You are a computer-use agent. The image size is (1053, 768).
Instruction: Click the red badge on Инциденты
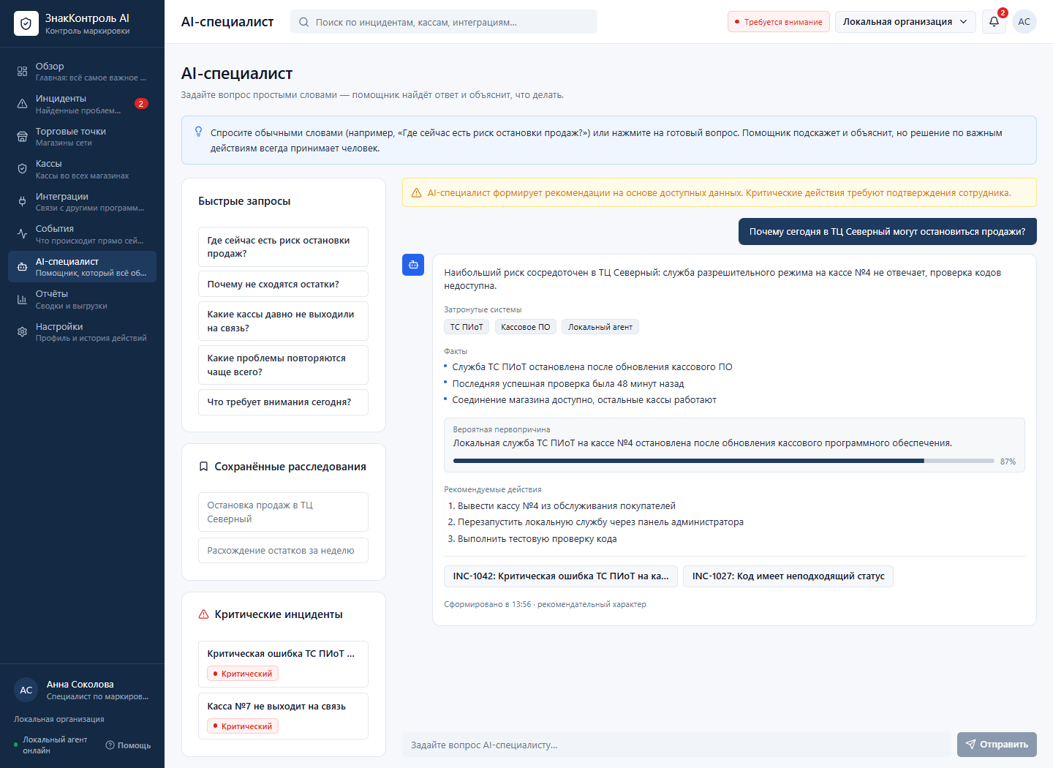[x=141, y=104]
